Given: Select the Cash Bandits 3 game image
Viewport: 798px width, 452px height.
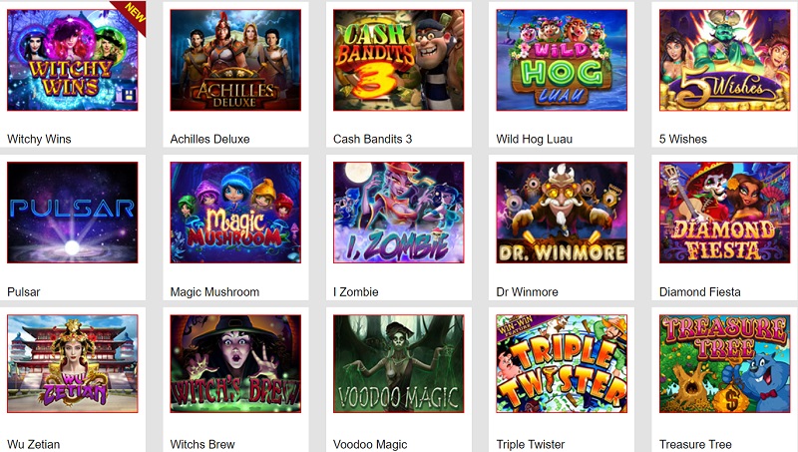Looking at the screenshot, I should (398, 60).
